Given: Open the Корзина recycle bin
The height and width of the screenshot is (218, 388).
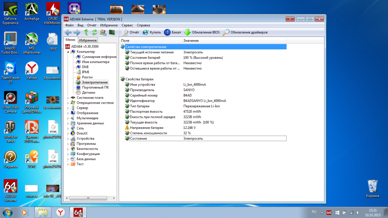Looking at the screenshot, I should pos(372,189).
